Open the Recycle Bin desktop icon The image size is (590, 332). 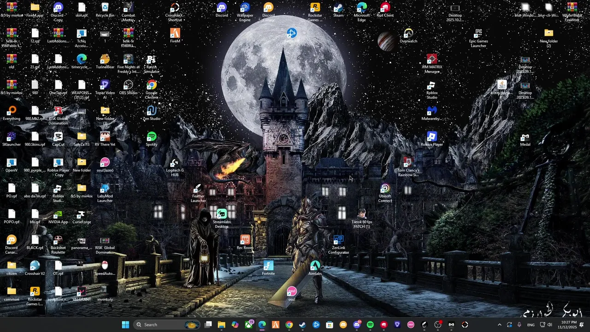pos(105,10)
